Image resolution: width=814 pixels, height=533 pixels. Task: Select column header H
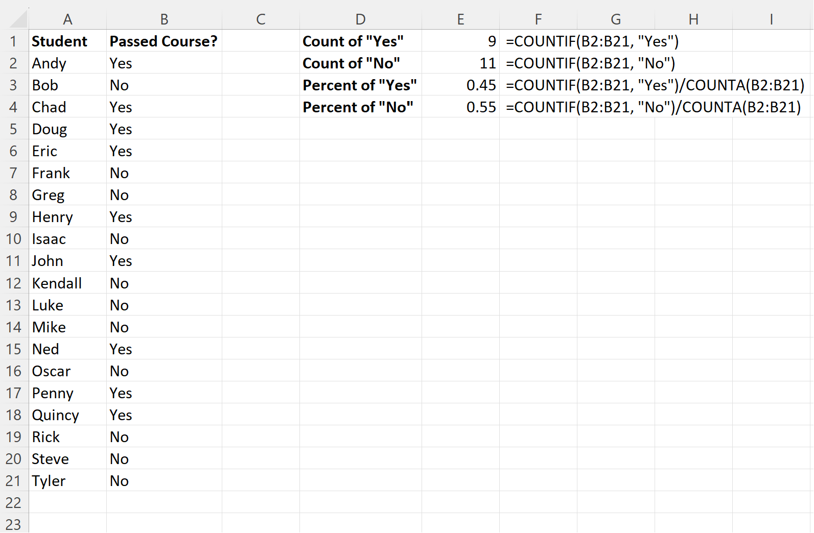(x=693, y=19)
